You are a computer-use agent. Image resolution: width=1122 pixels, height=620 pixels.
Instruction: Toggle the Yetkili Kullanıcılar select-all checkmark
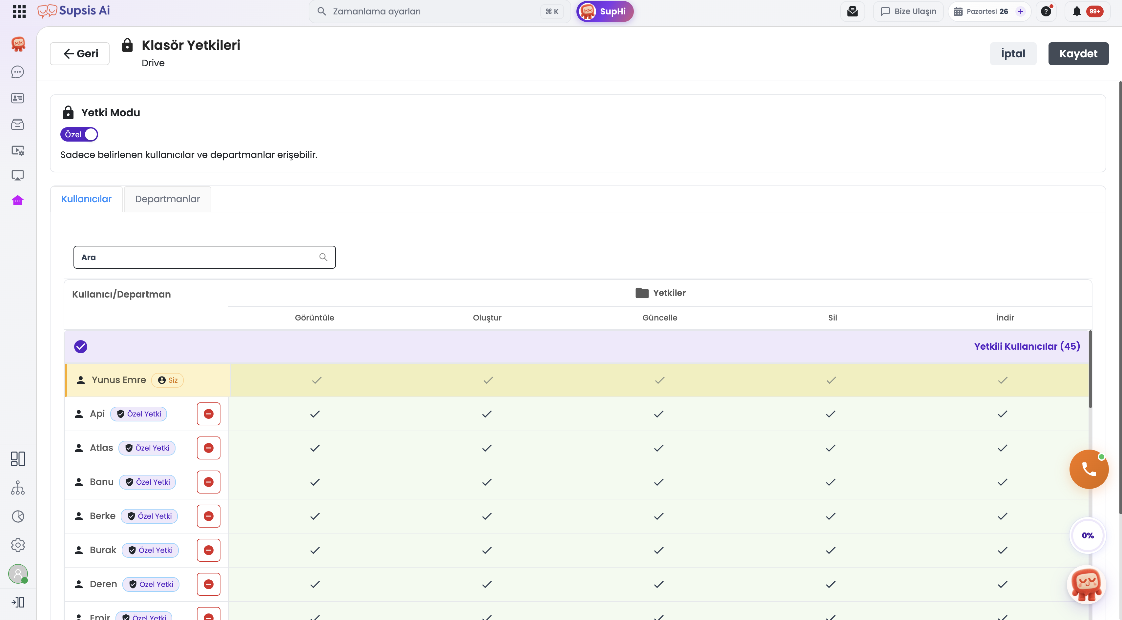click(81, 346)
